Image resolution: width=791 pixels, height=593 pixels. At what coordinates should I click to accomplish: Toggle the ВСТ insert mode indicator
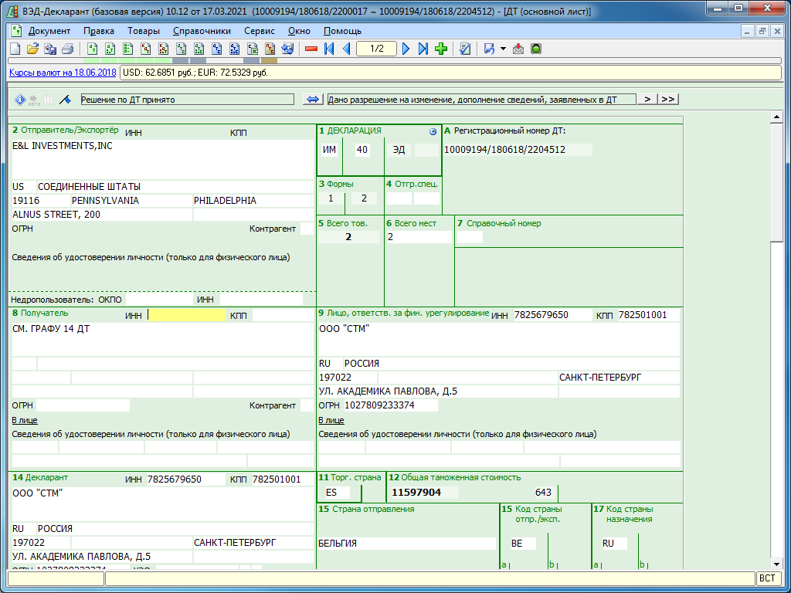pyautogui.click(x=766, y=578)
